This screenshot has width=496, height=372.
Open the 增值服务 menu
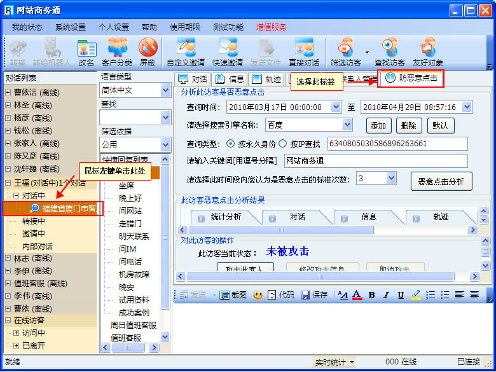tap(271, 27)
